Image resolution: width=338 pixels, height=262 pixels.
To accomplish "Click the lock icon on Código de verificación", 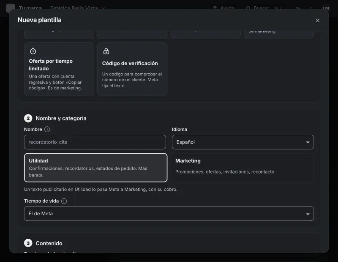I will [x=106, y=51].
